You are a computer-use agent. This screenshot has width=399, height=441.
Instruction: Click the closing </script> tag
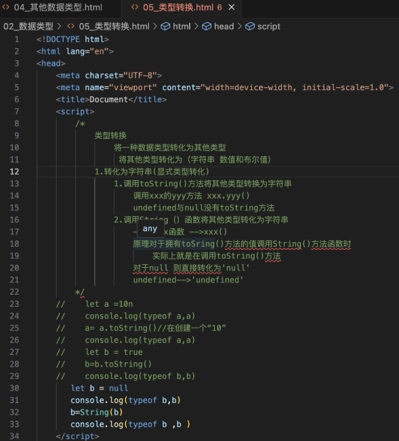77,436
